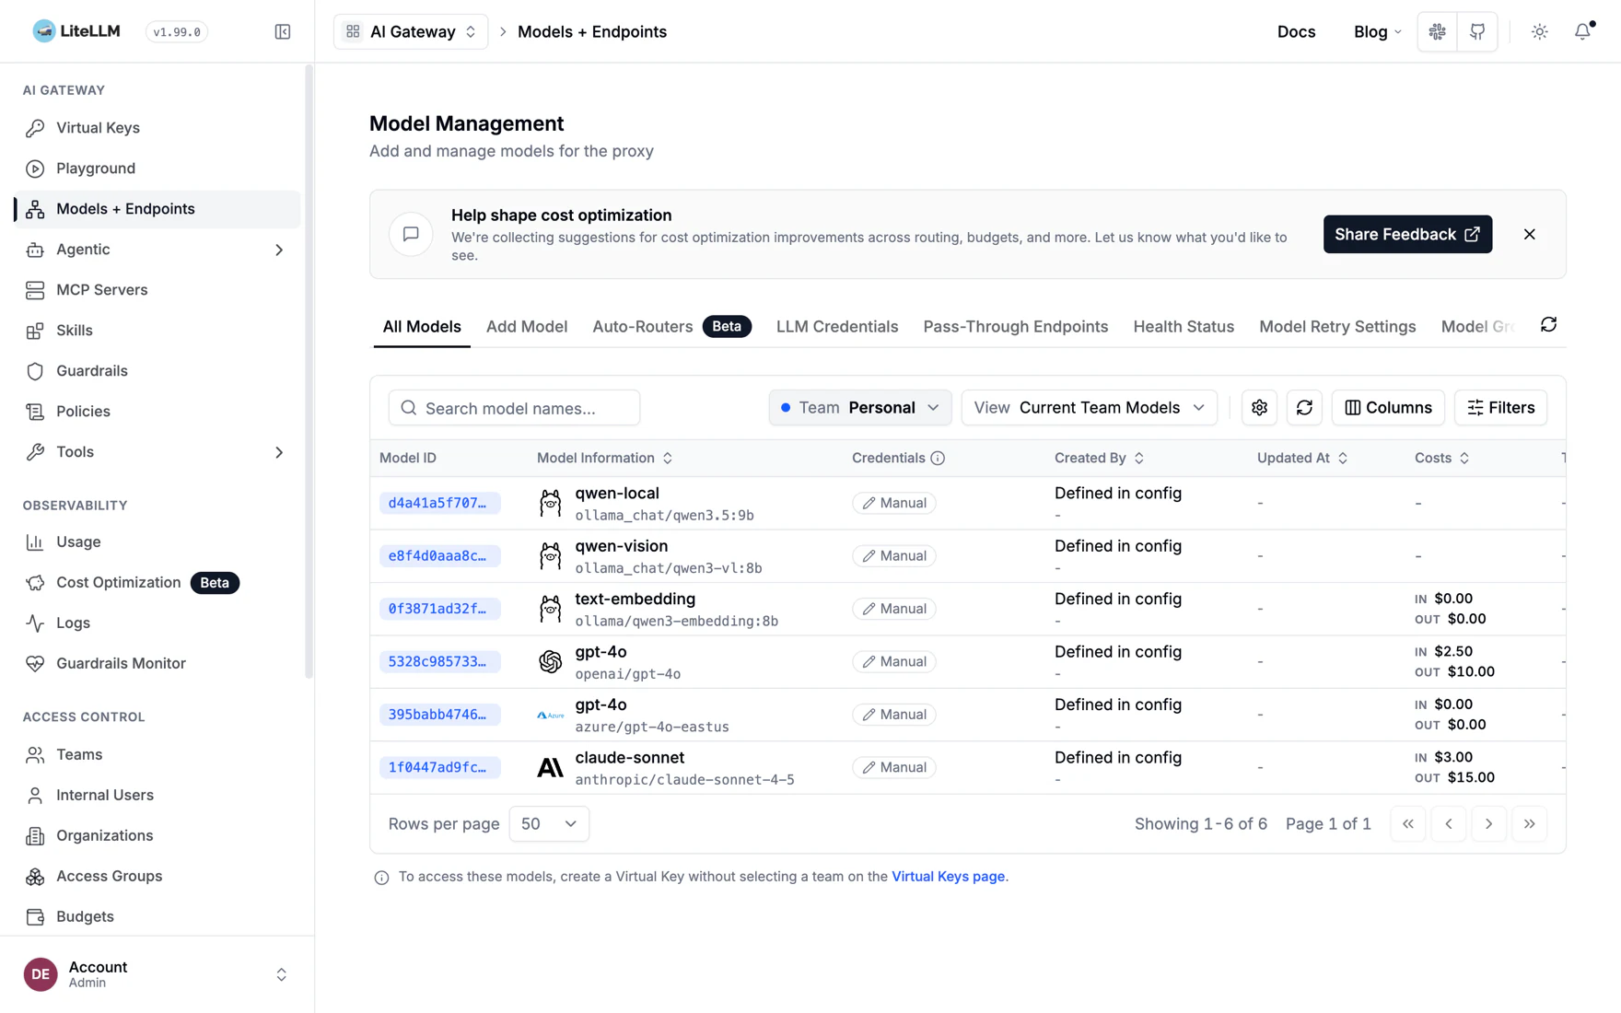Screen dimensions: 1621x1013
Task: Switch to LLM Credentials tab
Action: pos(836,327)
